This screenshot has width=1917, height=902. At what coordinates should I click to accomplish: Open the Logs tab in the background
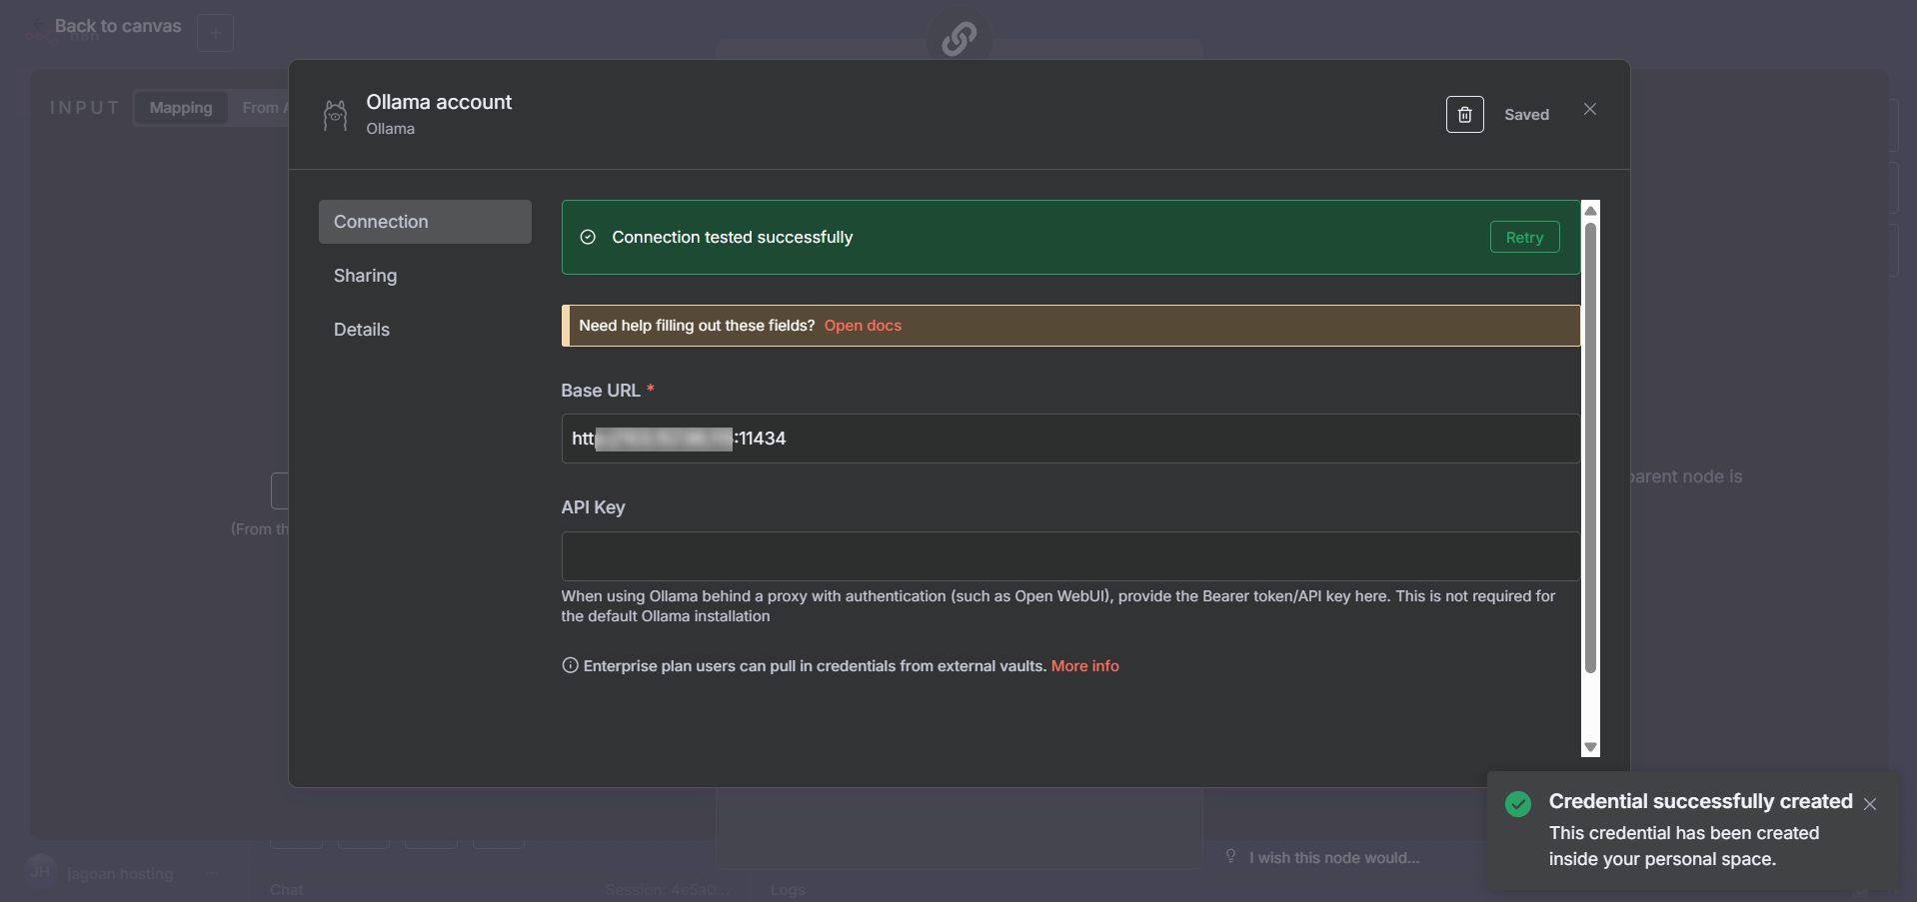click(788, 890)
